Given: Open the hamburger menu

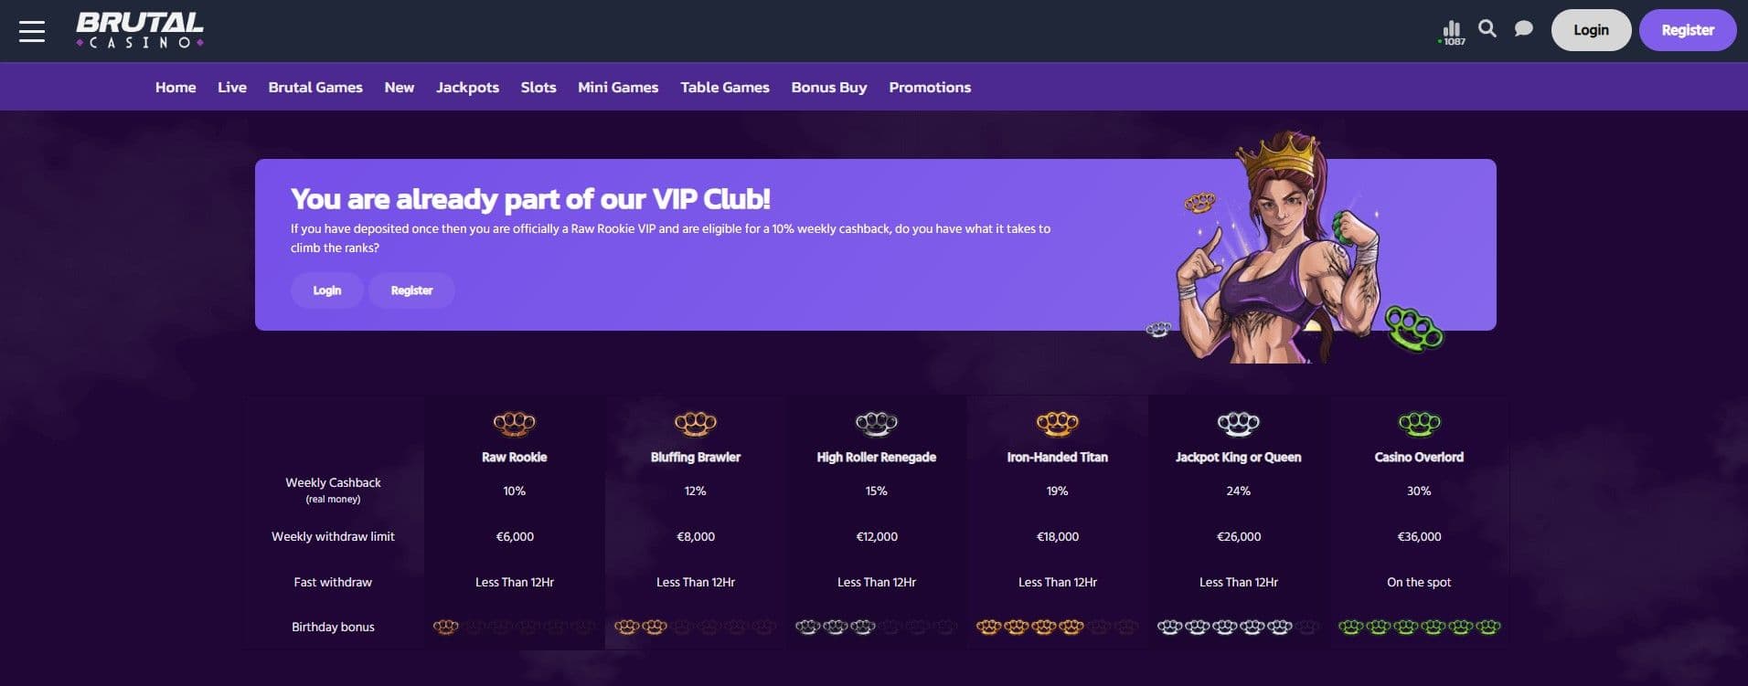Looking at the screenshot, I should (32, 30).
